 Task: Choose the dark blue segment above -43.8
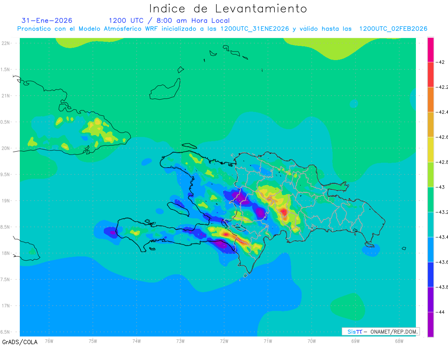[430, 275]
